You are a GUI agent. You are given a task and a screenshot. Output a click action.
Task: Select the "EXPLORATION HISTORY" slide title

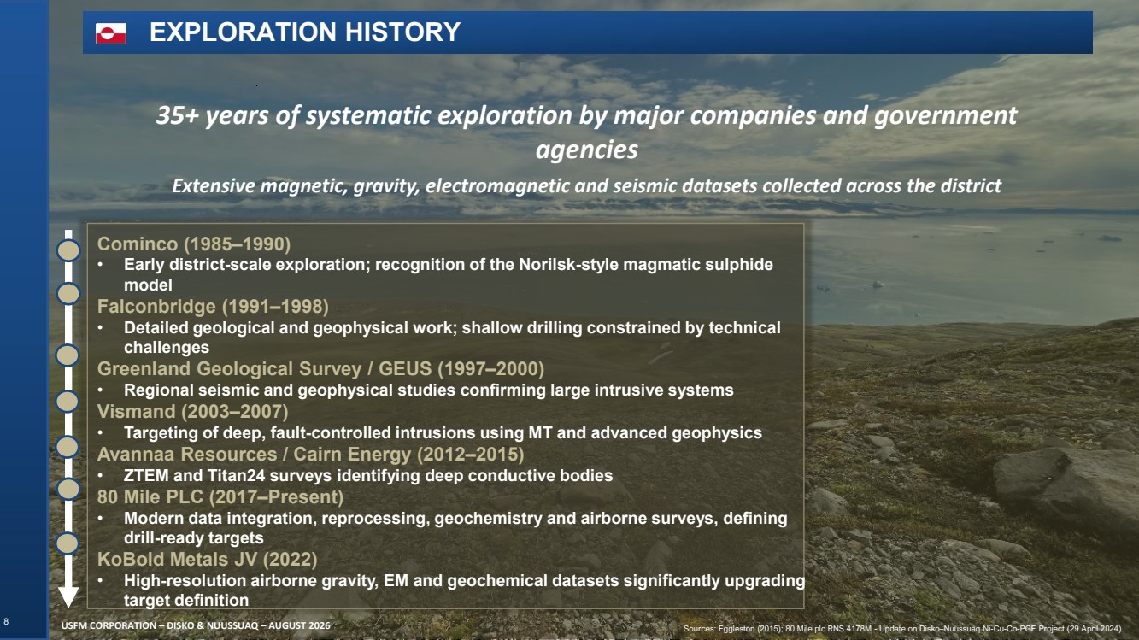click(x=305, y=32)
